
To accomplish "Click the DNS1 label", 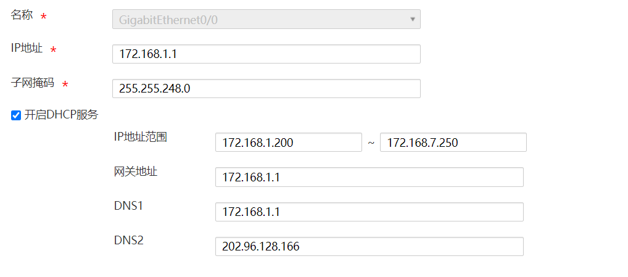I will 128,205.
